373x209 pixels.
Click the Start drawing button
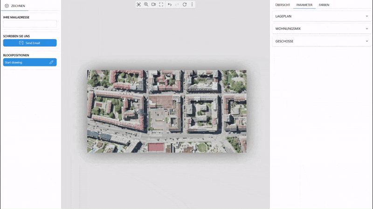pyautogui.click(x=30, y=62)
